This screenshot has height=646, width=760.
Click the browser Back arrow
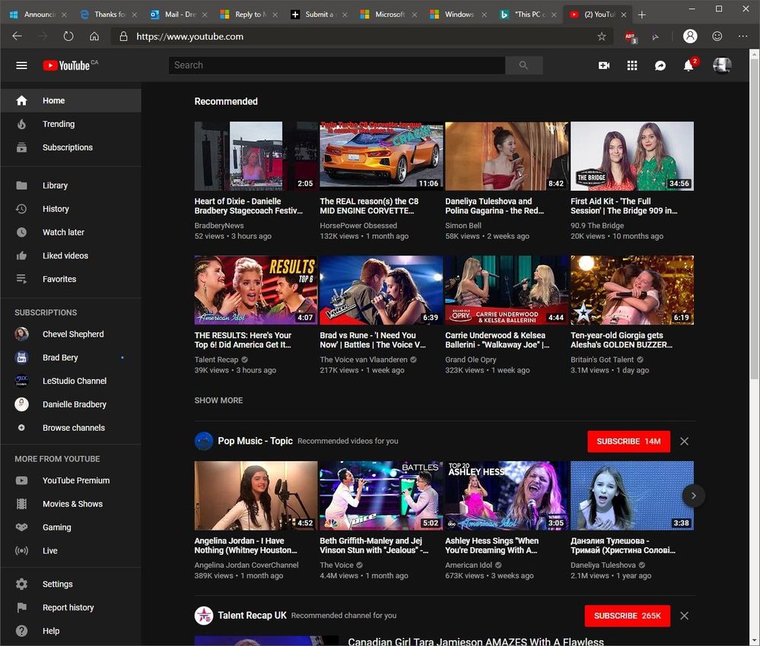(x=17, y=36)
